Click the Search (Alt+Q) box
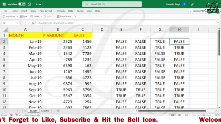This screenshot has height=124, width=221. 112,4
